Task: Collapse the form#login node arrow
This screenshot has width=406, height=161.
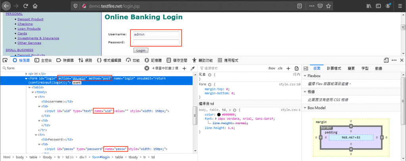Action: pyautogui.click(x=26, y=78)
